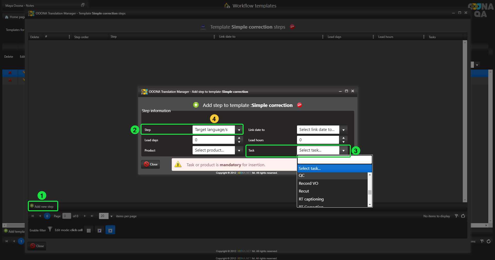
Task: Choose Record VO from task list
Action: click(x=308, y=183)
